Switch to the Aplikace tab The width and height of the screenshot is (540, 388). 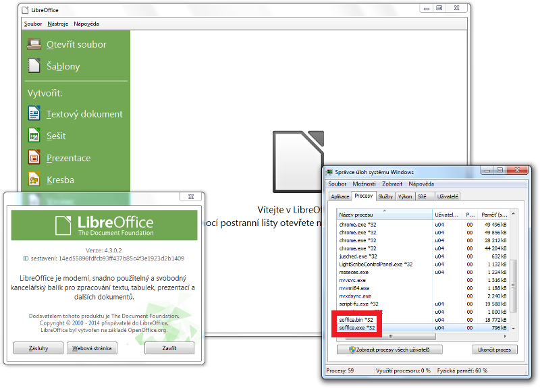340,196
